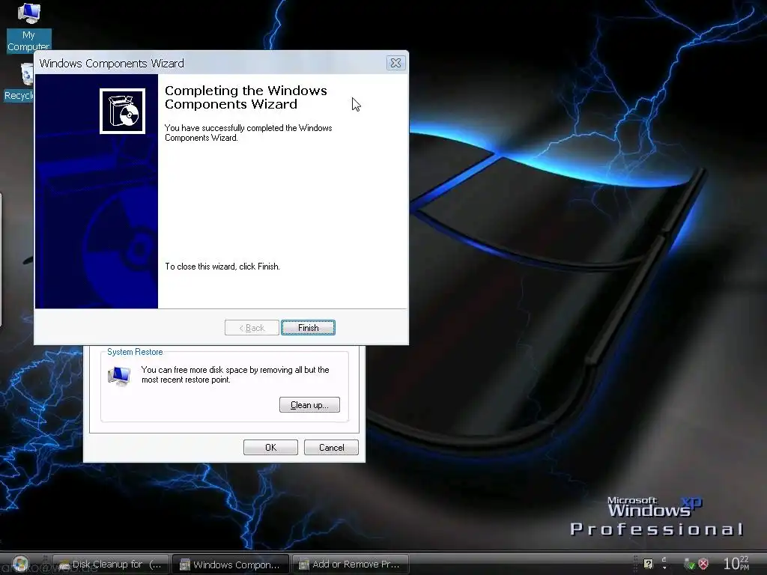Switch to Disk Cleanup taskbar button
767x575 pixels.
click(111, 565)
